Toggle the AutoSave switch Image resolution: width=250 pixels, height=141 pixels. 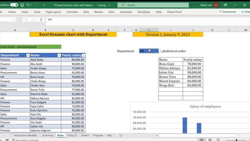pyautogui.click(x=14, y=5)
